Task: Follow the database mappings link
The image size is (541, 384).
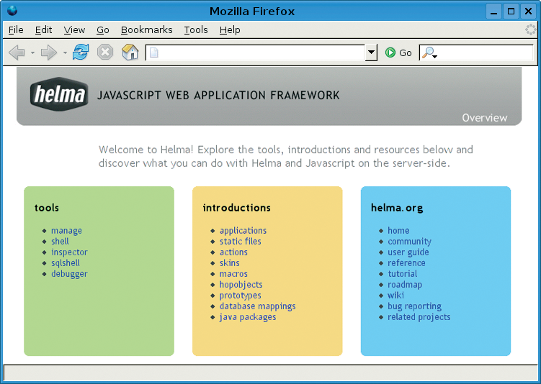Action: 257,306
